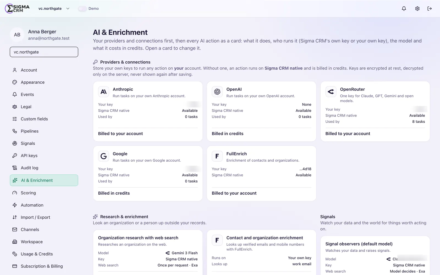Click the Signals target icon in sidebar
Screen dimensions: 440x275
coord(15,143)
